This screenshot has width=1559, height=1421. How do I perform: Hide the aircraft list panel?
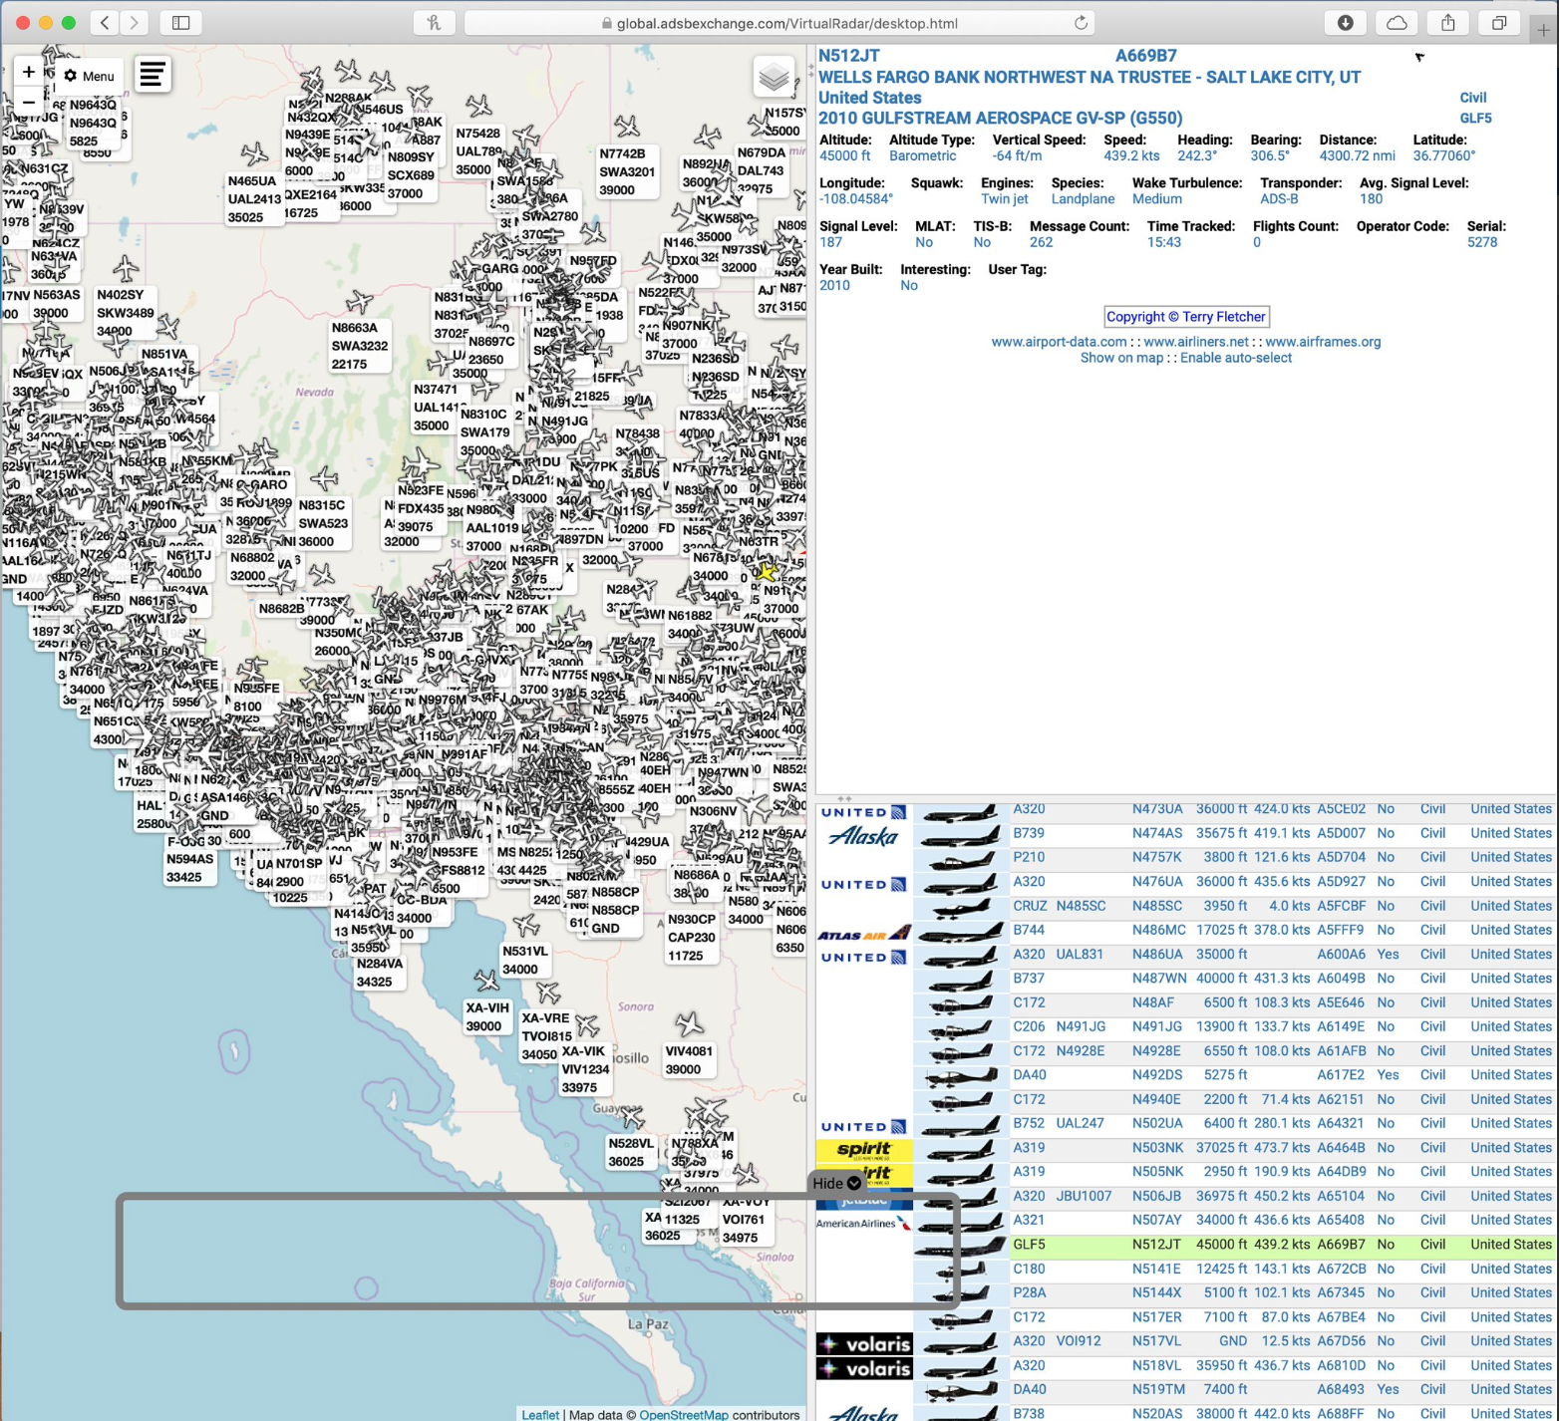point(836,1183)
